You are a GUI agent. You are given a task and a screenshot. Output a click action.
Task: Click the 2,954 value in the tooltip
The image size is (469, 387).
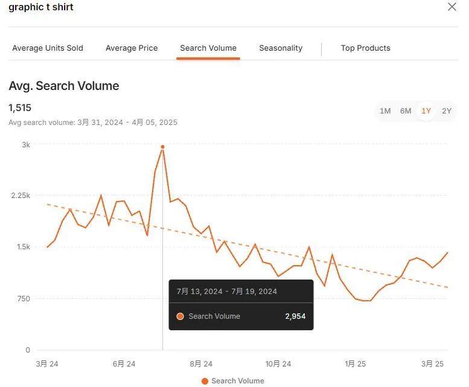[296, 316]
